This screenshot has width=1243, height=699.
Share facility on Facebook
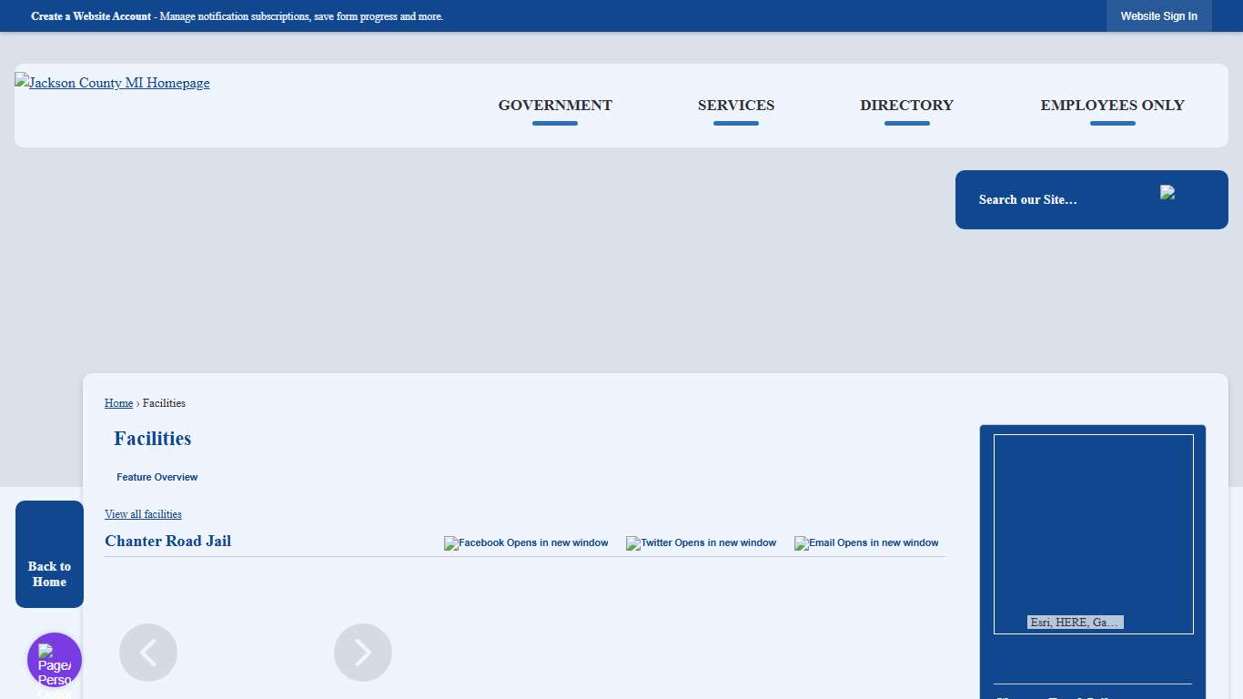(x=526, y=543)
